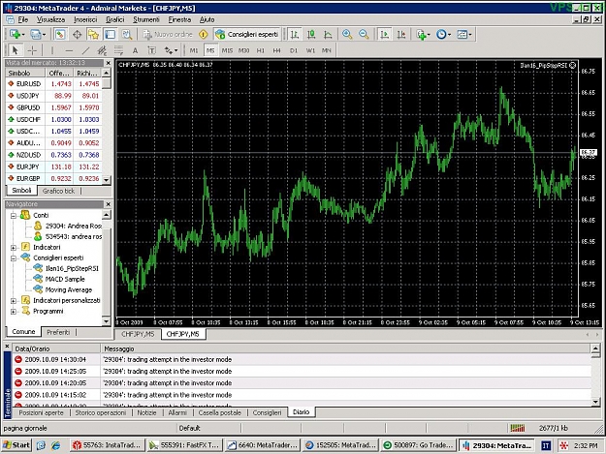Select the draw trendline tool
606x454 pixels.
click(85, 50)
